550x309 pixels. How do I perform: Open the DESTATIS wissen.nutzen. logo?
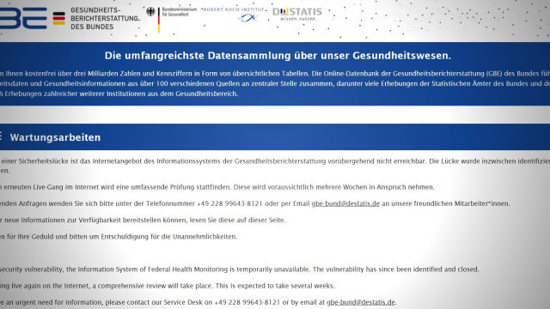(x=297, y=14)
